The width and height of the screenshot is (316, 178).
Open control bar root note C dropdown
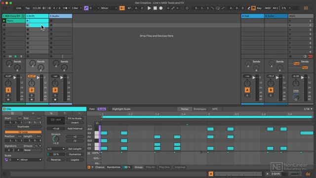coord(94,8)
